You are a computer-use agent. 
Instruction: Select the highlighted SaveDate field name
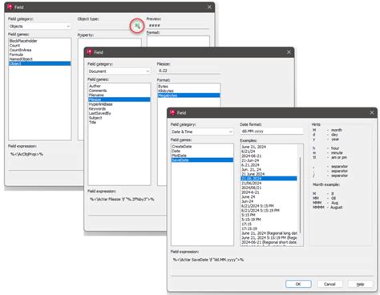(202, 160)
